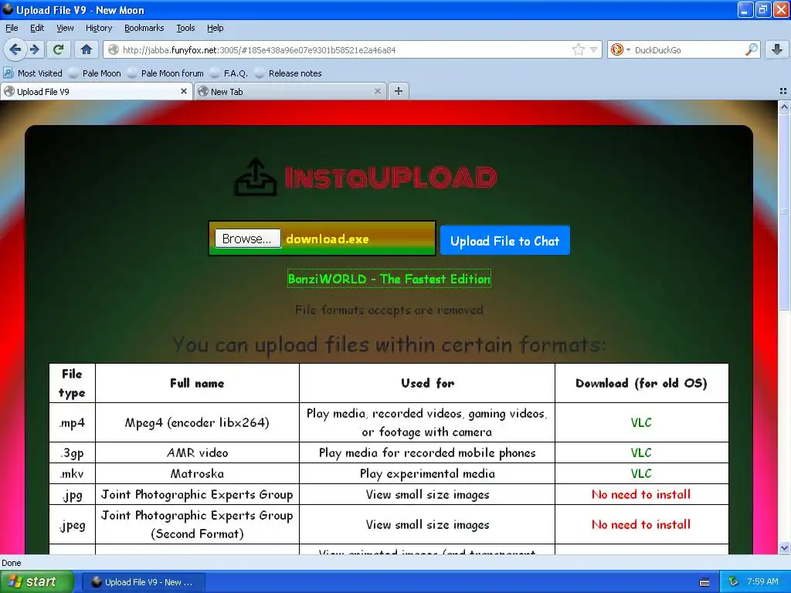Select the Upload File V9 taskbar button
This screenshot has width=791, height=593.
[143, 582]
